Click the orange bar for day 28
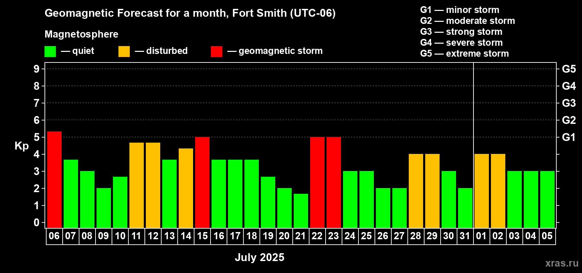The height and width of the screenshot is (273, 582). click(416, 191)
